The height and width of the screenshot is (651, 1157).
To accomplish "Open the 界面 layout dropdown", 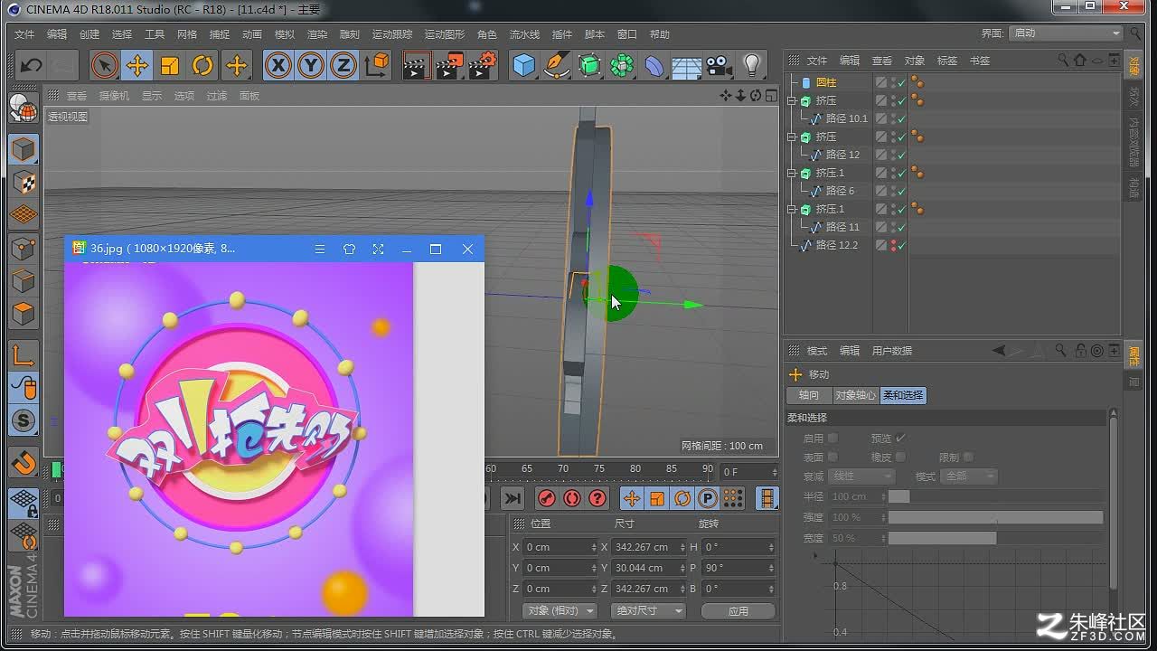I will click(1066, 33).
